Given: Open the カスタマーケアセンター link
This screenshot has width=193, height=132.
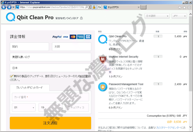Looking at the screenshot, I should pos(169,127).
